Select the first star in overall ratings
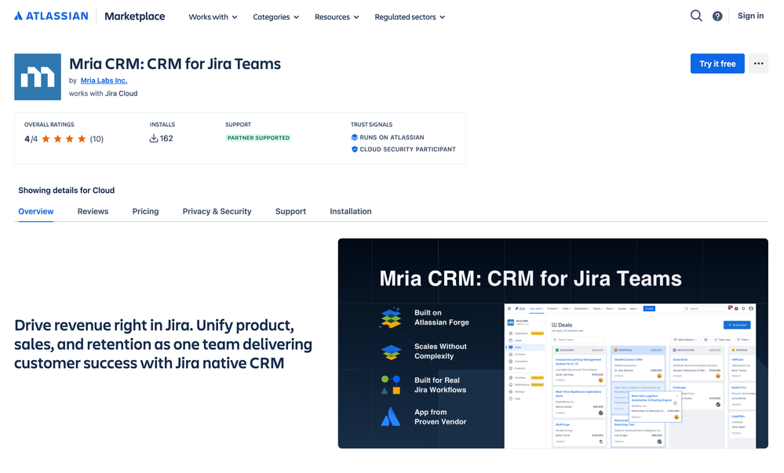 tap(45, 138)
